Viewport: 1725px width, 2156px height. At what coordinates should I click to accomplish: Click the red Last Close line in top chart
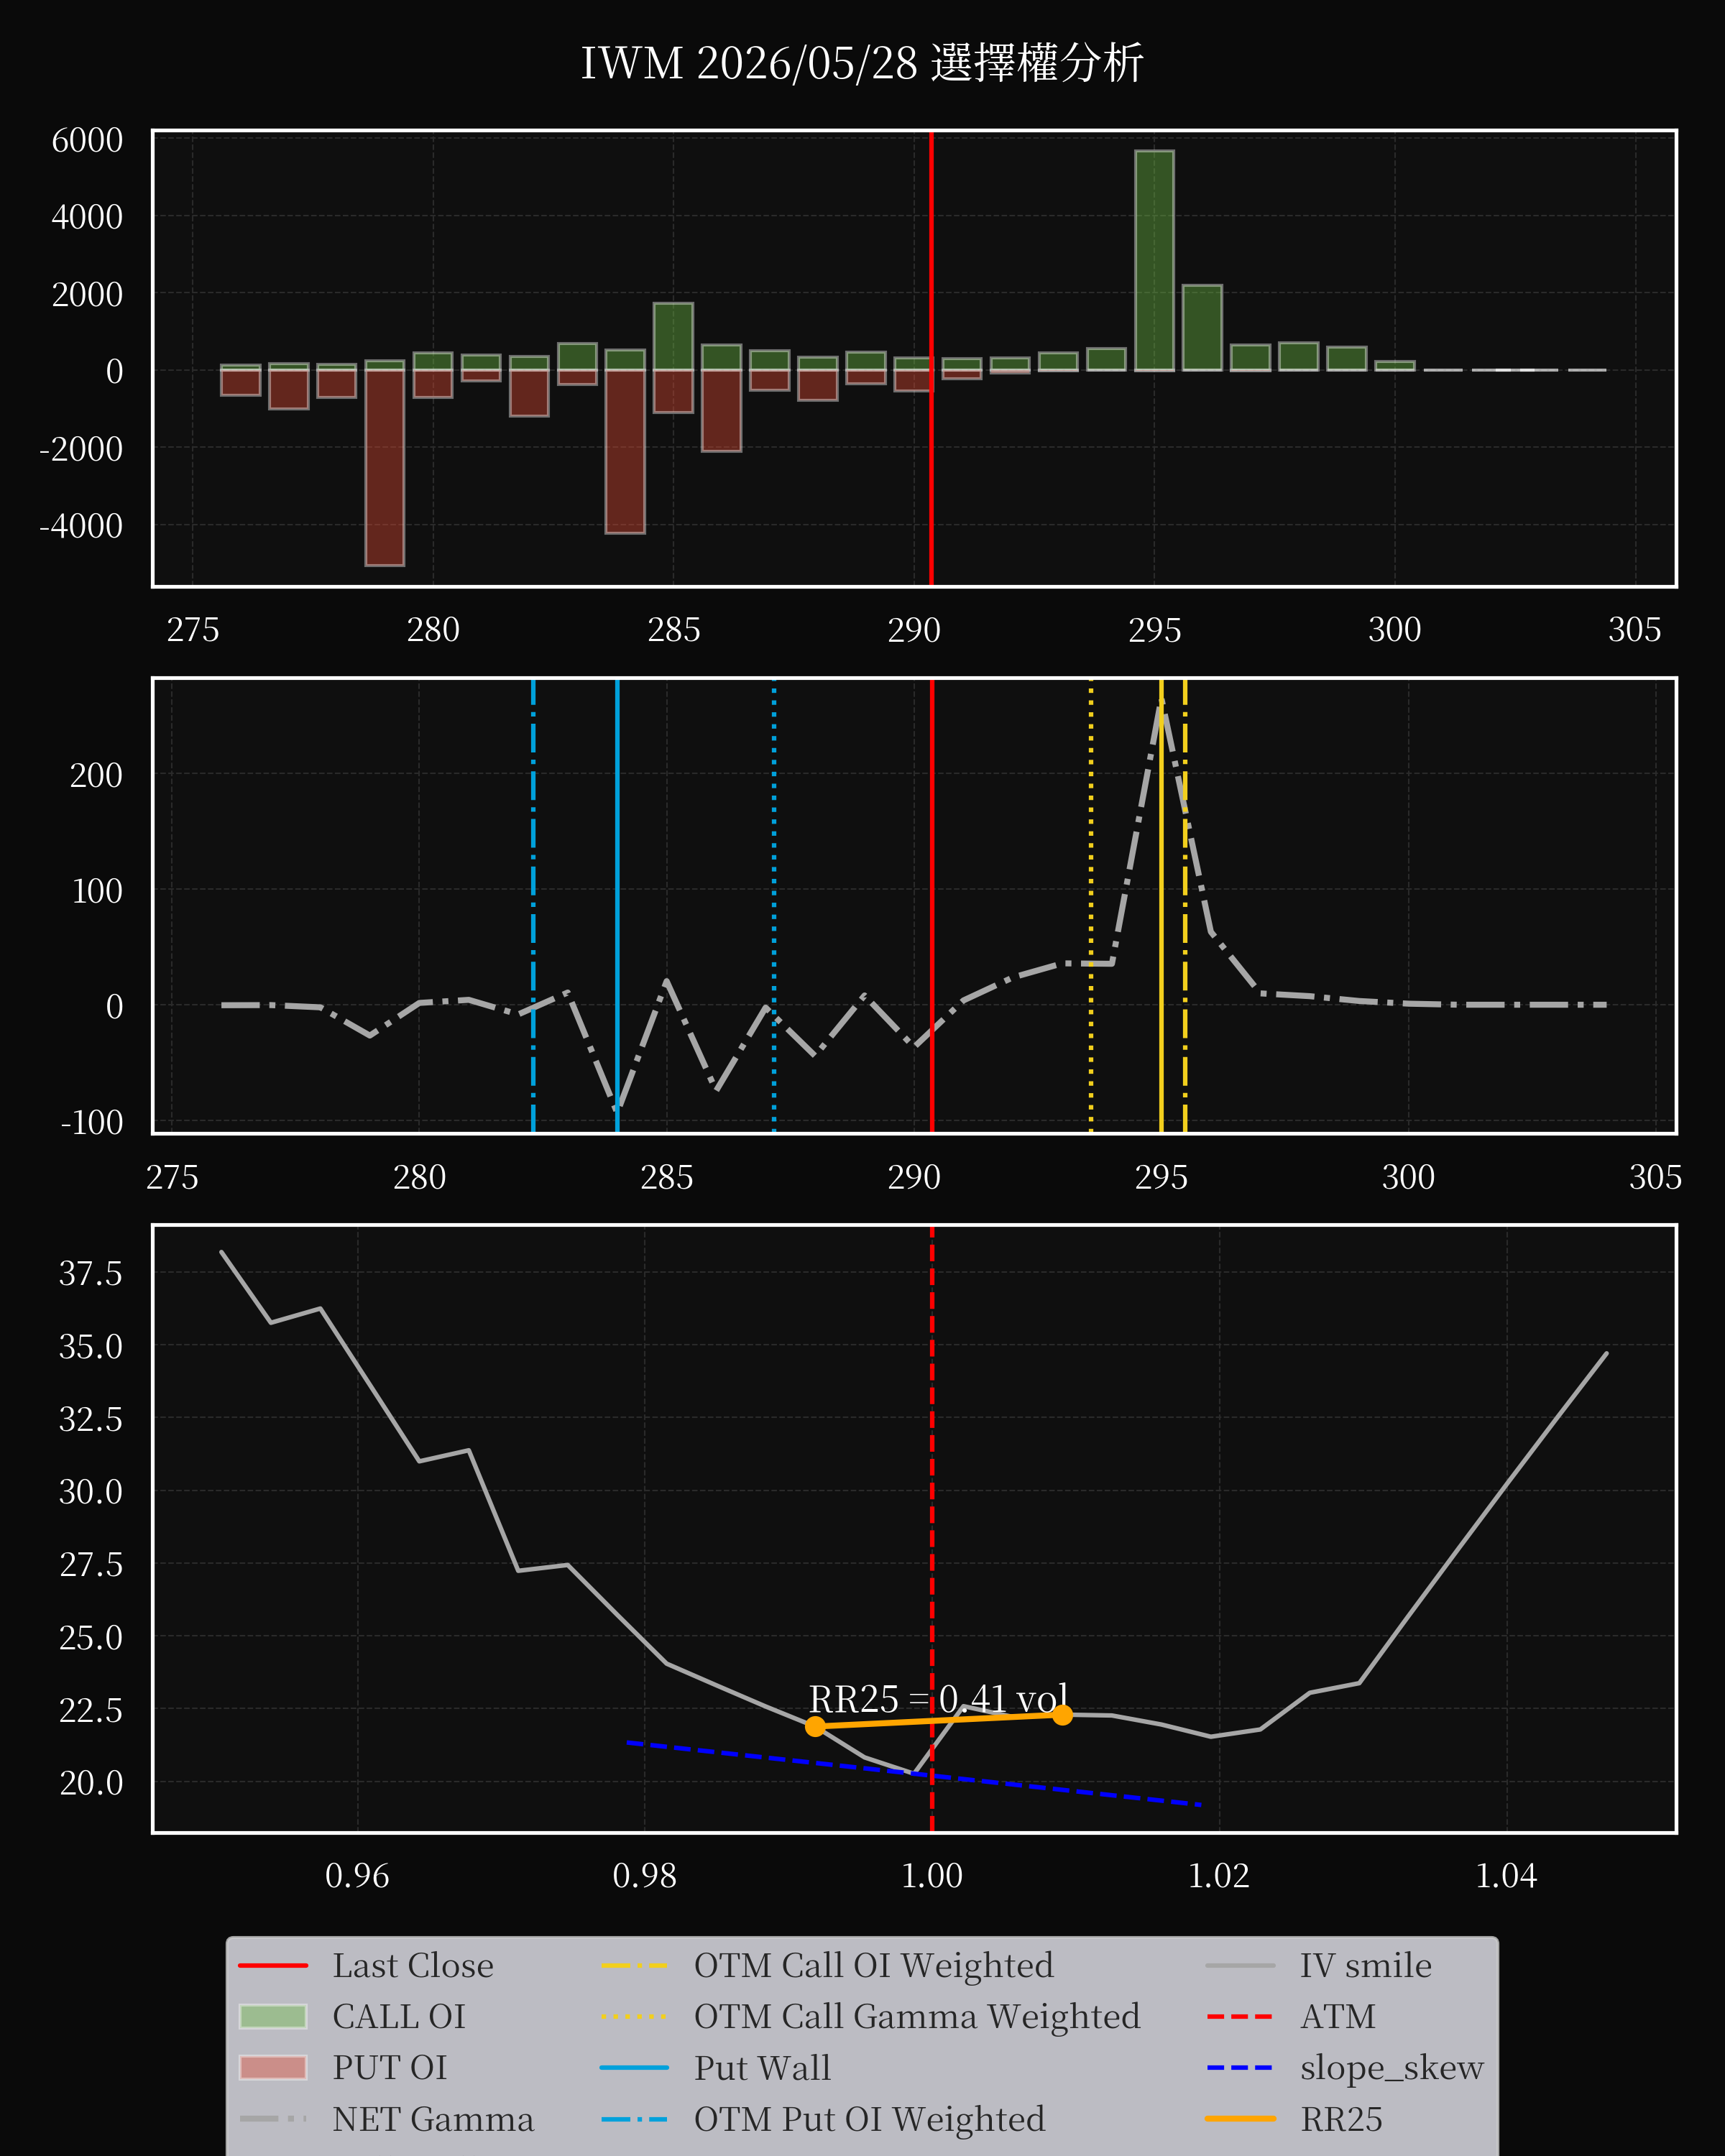(931, 358)
